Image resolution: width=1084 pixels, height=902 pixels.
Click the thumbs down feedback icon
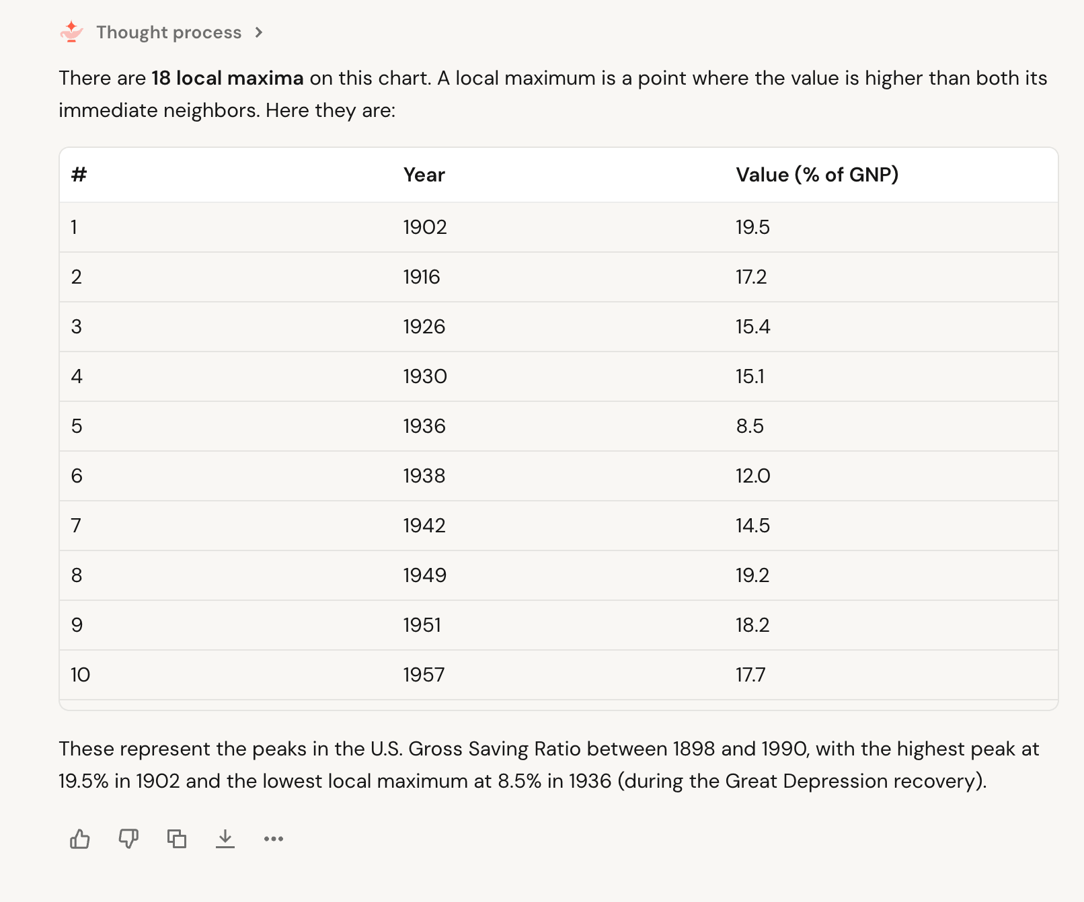(128, 839)
